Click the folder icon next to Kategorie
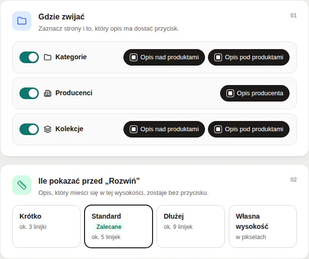The width and height of the screenshot is (309, 259). click(48, 57)
